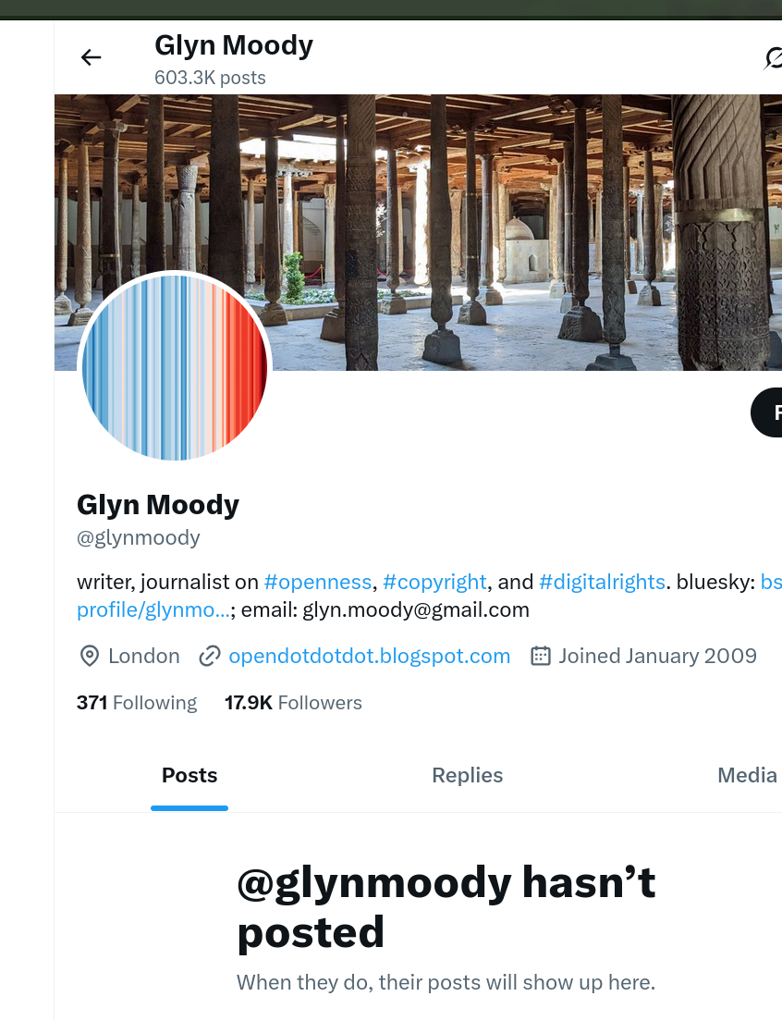Screen dimensions: 782x1021
Task: Click the @glynmoody handle text
Action: tap(139, 538)
